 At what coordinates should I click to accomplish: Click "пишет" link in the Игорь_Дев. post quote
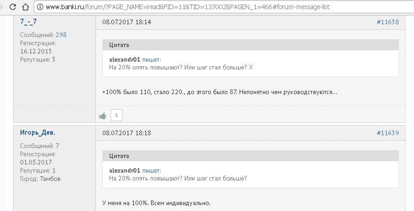tap(152, 170)
